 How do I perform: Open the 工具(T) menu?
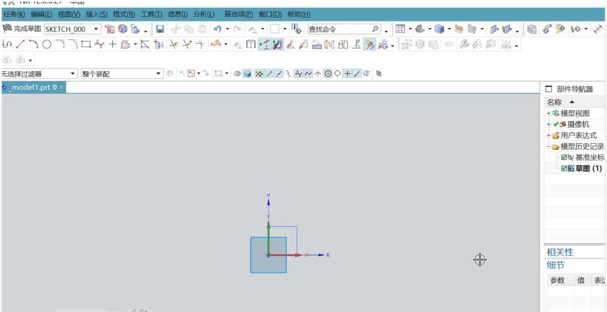click(151, 15)
